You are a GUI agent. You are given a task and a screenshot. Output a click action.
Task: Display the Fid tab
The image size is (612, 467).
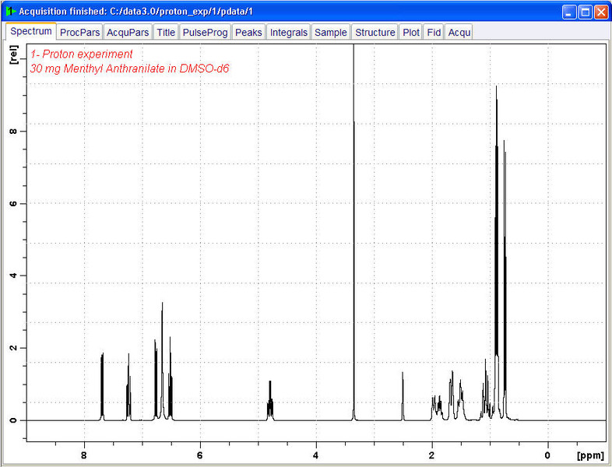[434, 33]
